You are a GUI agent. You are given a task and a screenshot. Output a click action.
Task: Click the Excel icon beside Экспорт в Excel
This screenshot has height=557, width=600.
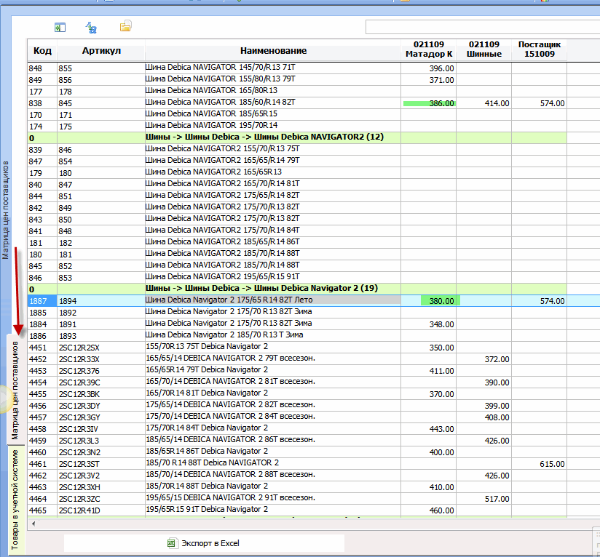[173, 543]
